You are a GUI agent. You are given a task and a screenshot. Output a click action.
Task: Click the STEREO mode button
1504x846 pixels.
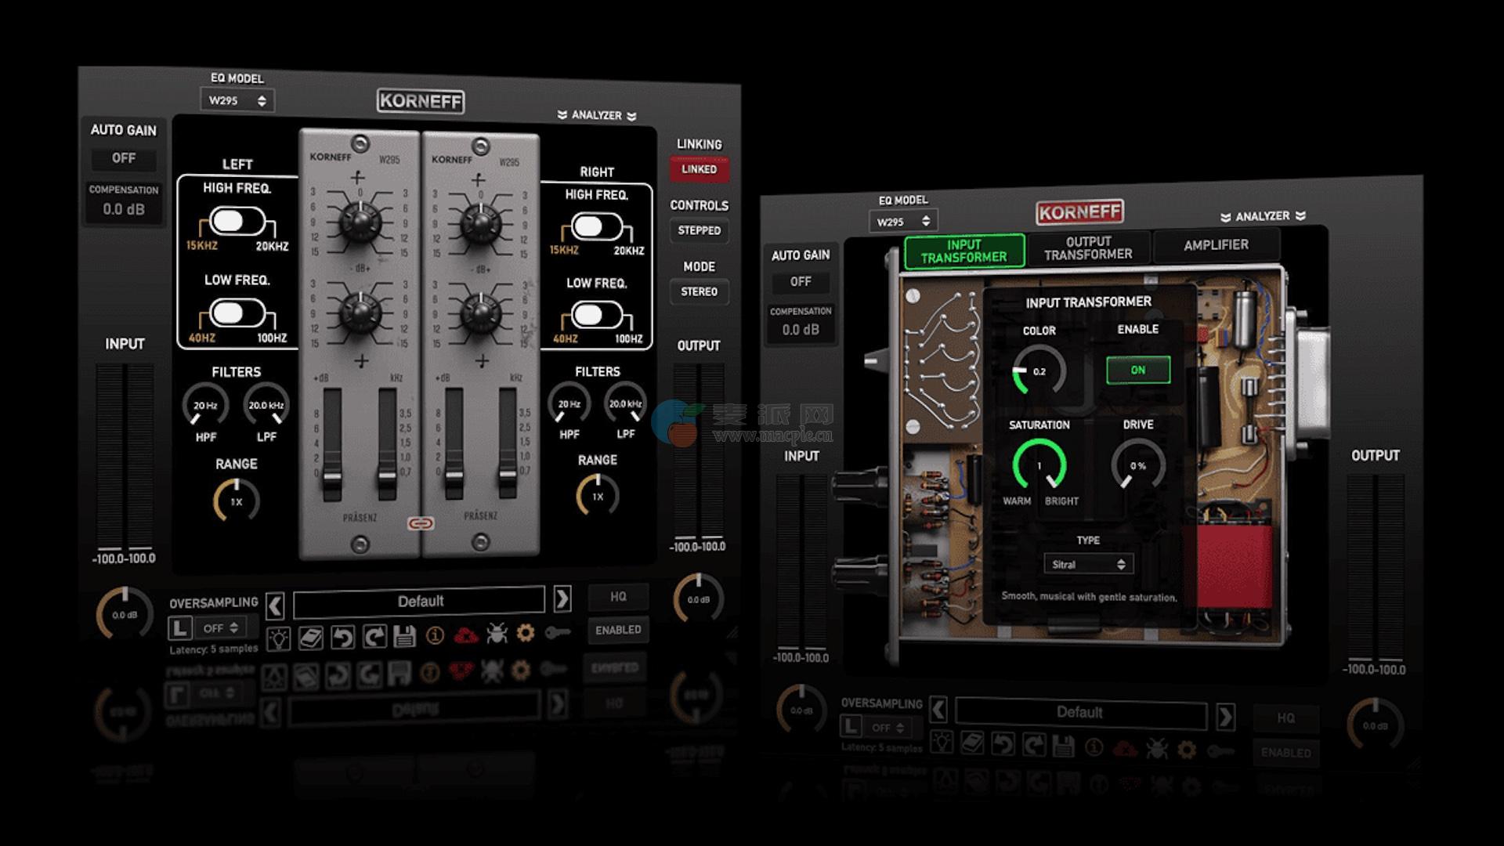(x=699, y=291)
